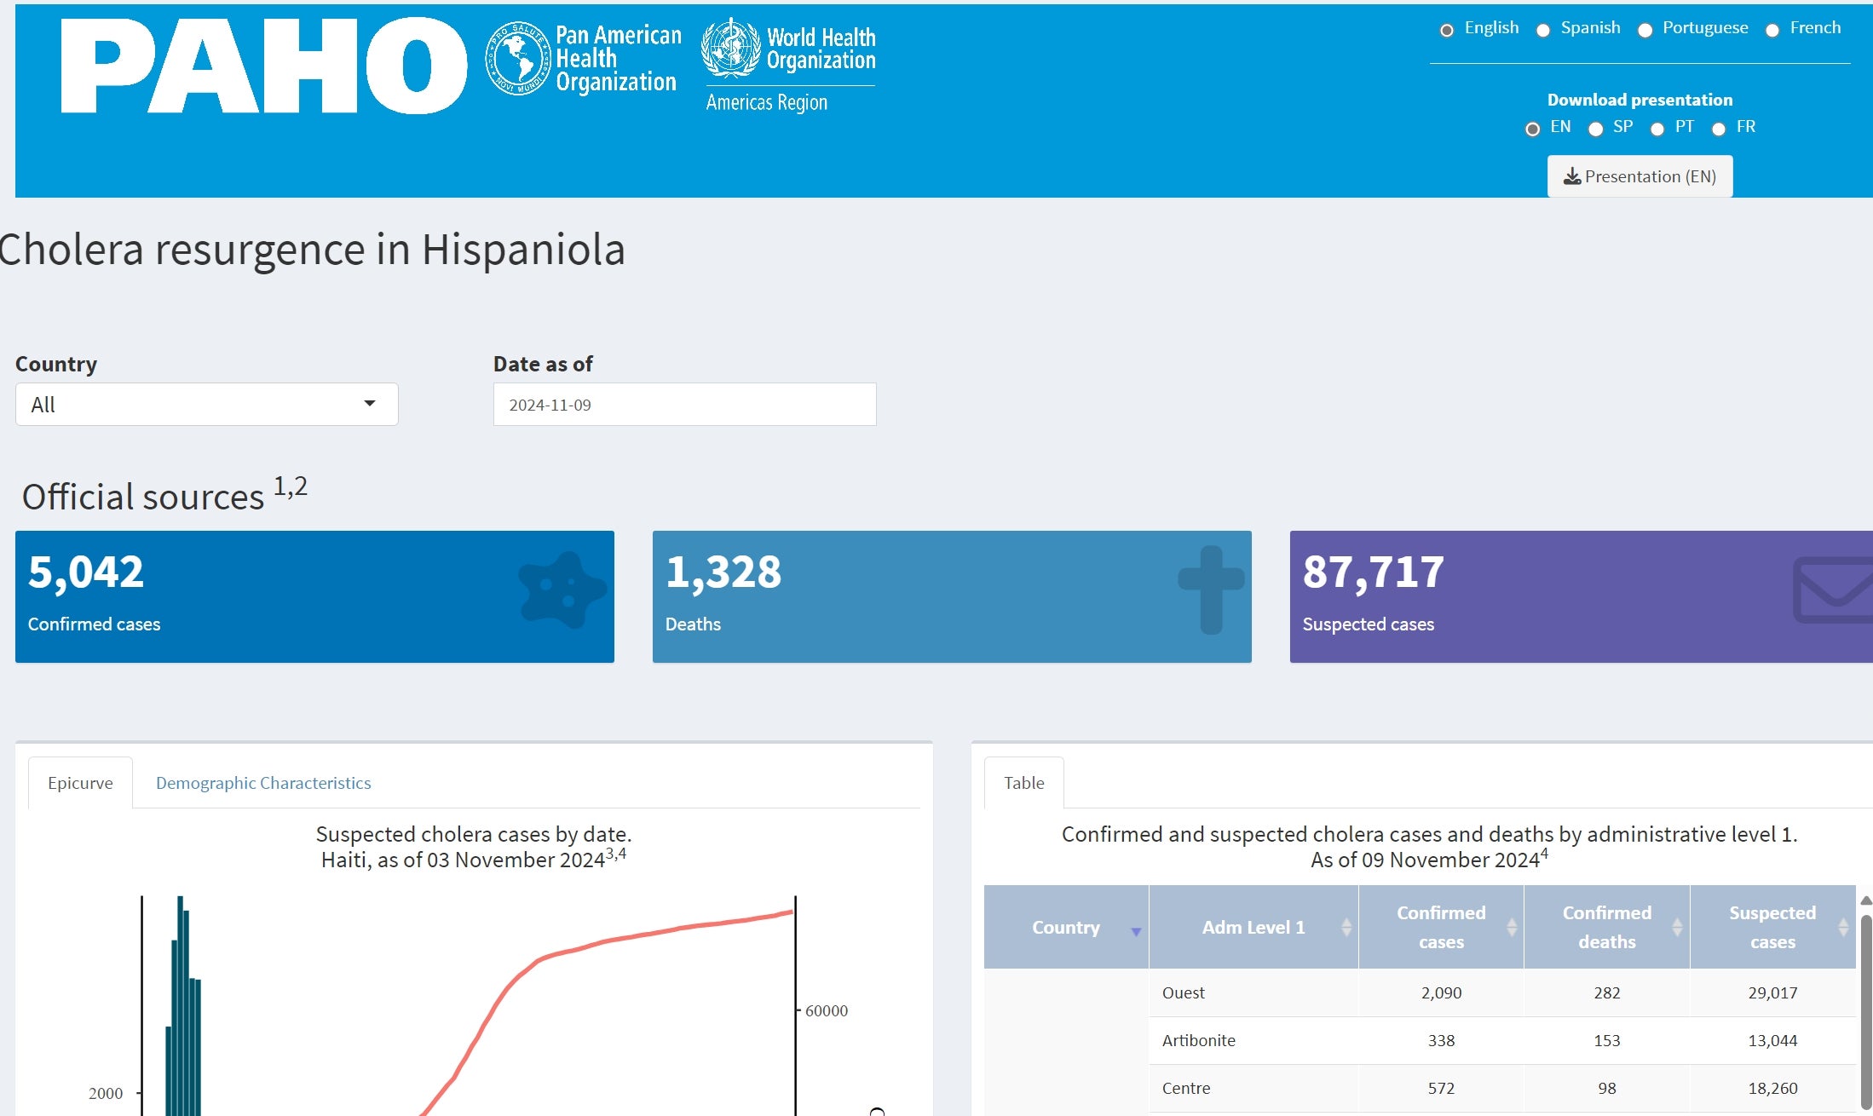Select the Table tab

click(1023, 782)
